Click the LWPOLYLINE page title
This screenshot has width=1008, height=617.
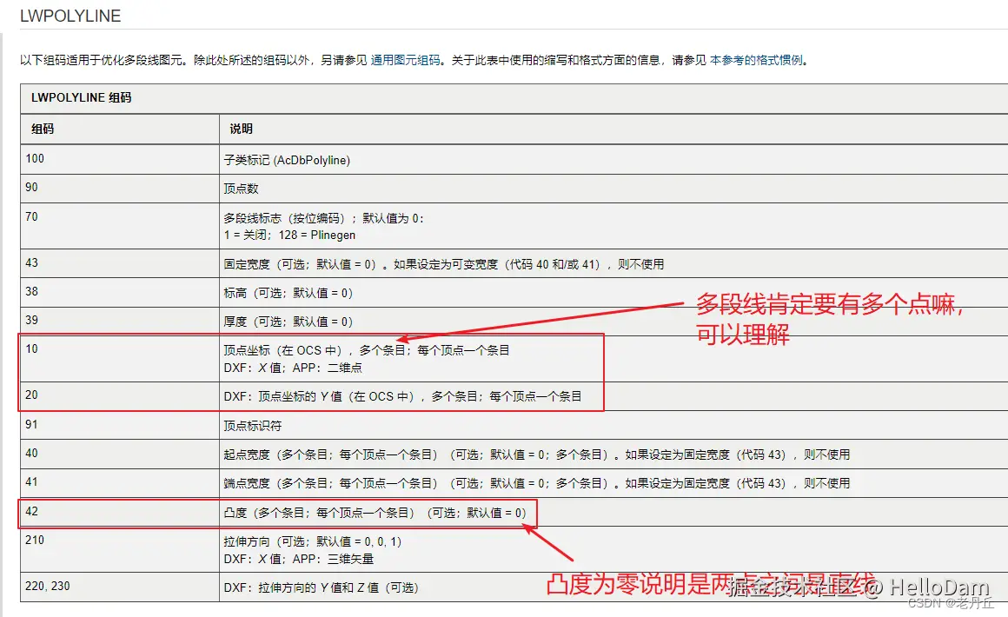(x=70, y=16)
